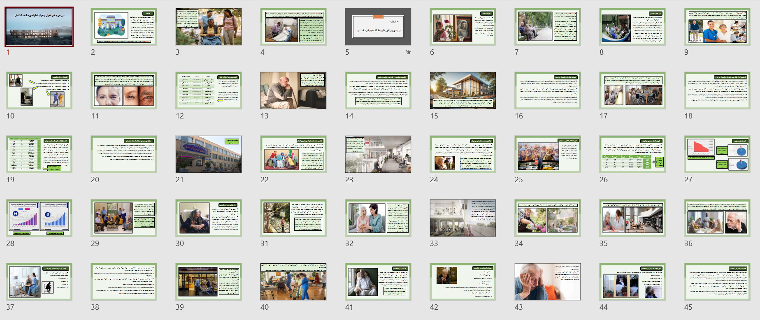
Task: Click the transition star icon under slide 5
Action: pyautogui.click(x=408, y=52)
